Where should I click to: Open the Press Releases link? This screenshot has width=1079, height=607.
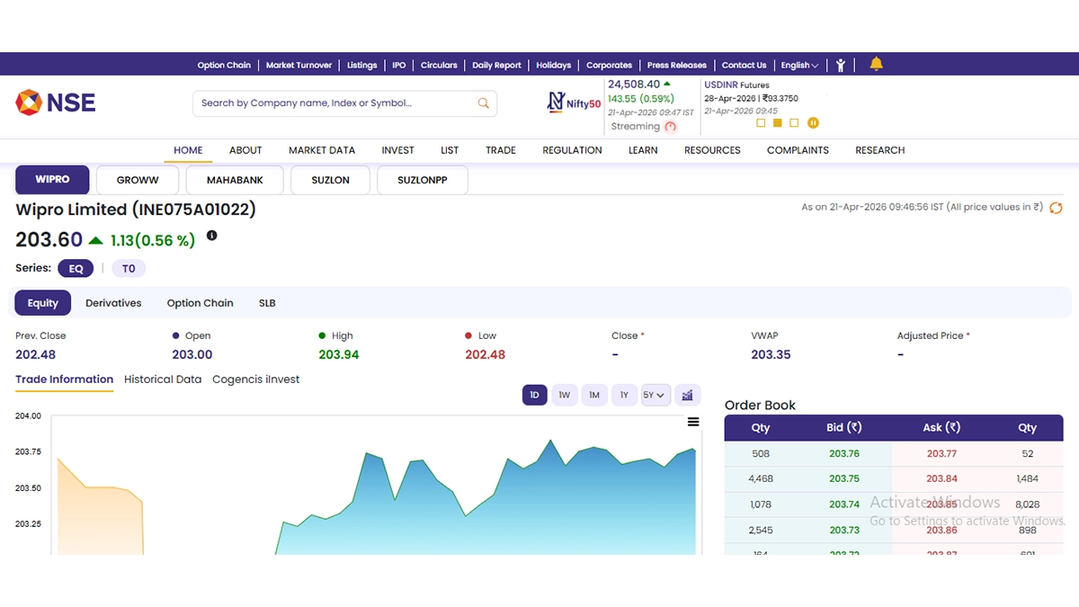pos(676,65)
